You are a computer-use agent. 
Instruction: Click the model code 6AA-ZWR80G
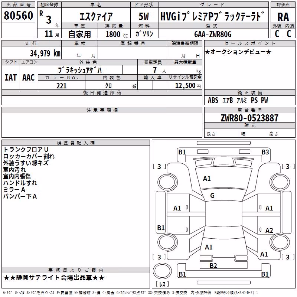pyautogui.click(x=213, y=34)
